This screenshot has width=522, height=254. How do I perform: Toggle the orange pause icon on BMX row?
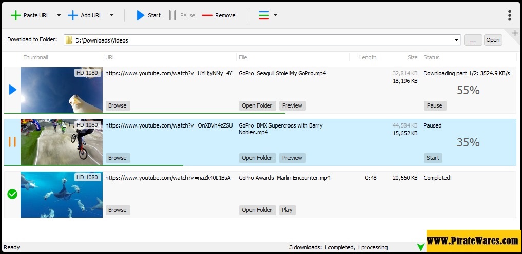(12, 142)
